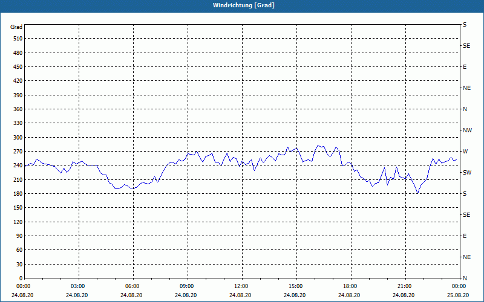This screenshot has height=302, width=484.
Task: Click compass label 'N' on the 0 baseline
Action: [x=465, y=278]
